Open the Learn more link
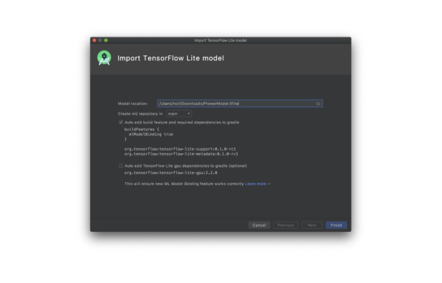The width and height of the screenshot is (442, 283). pyautogui.click(x=255, y=184)
